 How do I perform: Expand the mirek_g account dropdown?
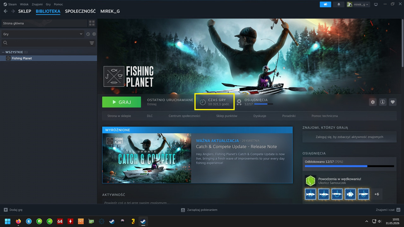pos(358,4)
